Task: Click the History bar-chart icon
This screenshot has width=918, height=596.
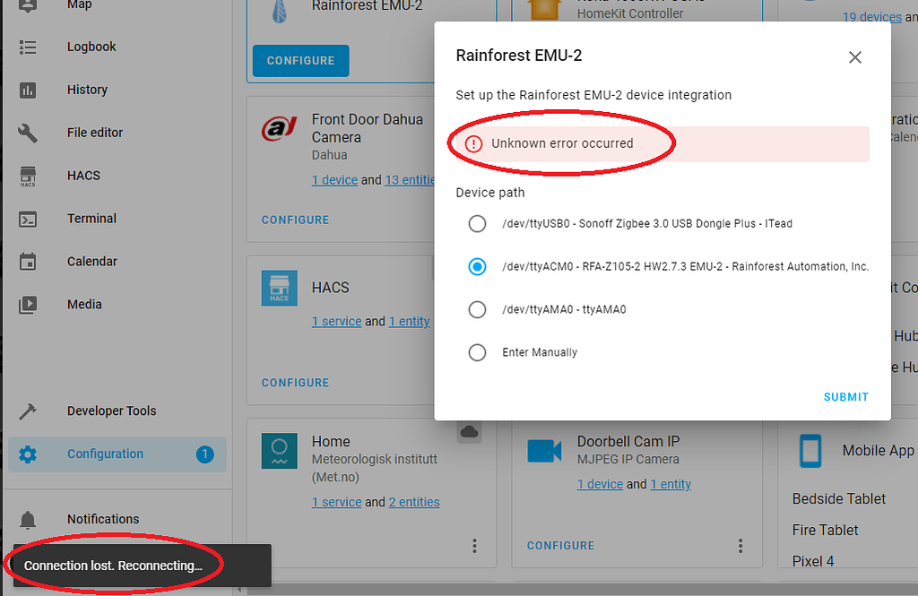Action: pyautogui.click(x=27, y=90)
